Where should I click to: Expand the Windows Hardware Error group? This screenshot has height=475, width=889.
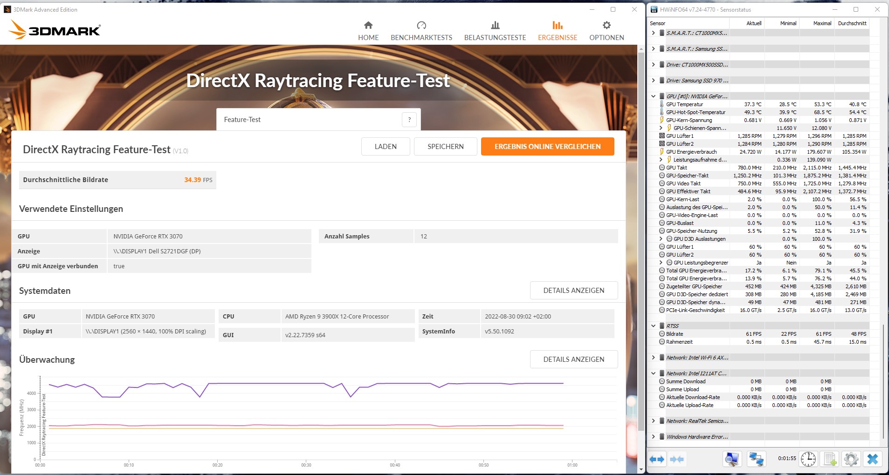click(653, 437)
